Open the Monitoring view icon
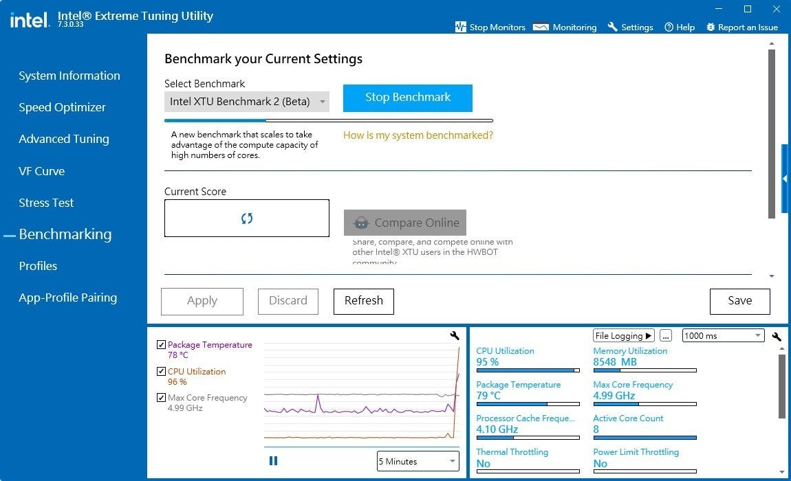The height and width of the screenshot is (481, 791). (x=541, y=27)
